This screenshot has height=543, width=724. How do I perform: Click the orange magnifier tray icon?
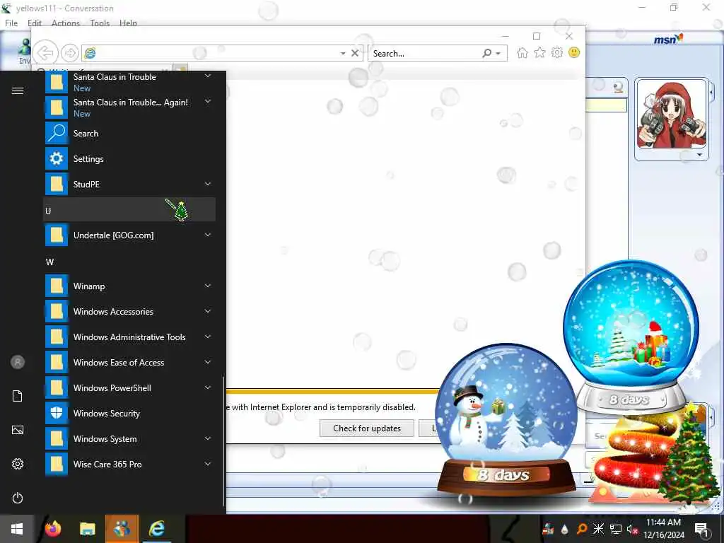click(x=582, y=529)
